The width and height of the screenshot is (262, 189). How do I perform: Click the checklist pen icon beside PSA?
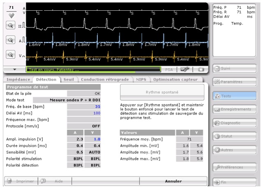coord(186,70)
